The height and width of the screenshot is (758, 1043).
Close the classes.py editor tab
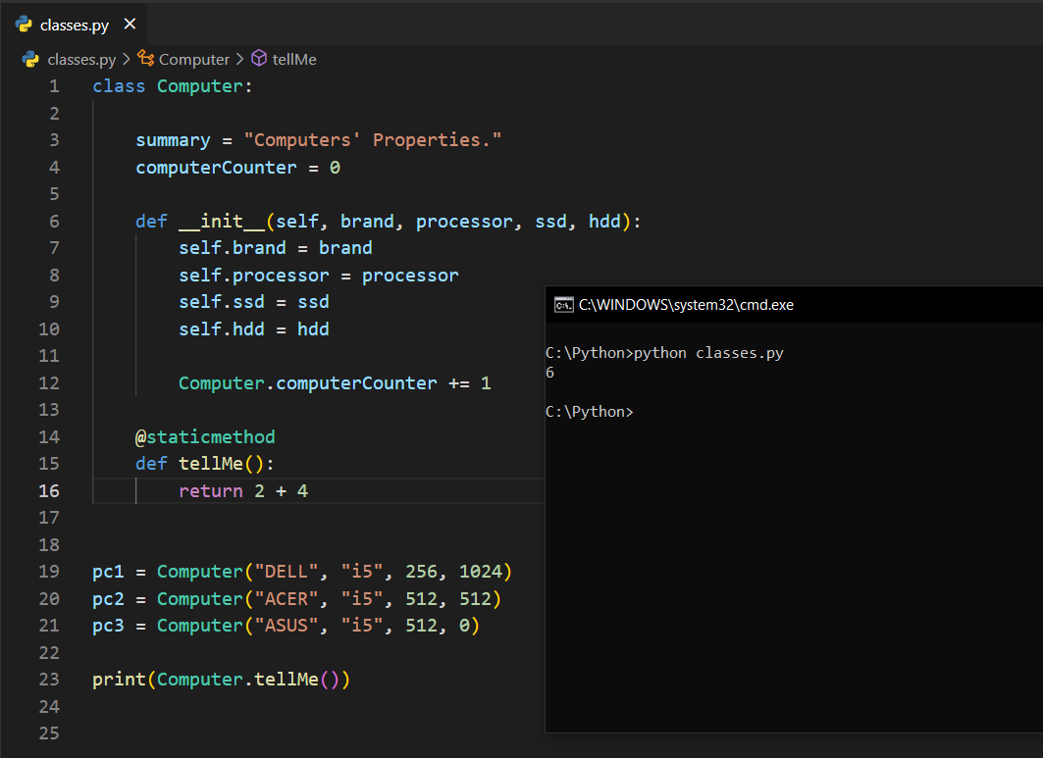[130, 25]
